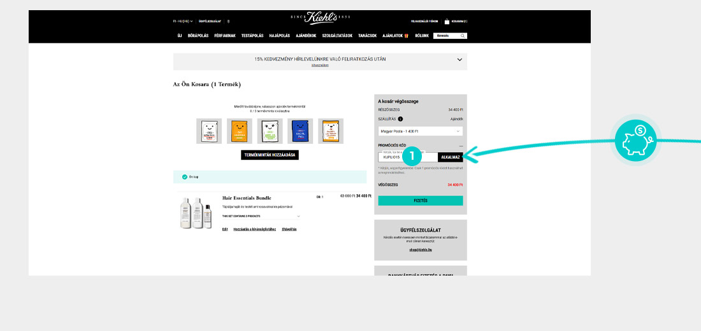Click the Hozzáadás a kívánságlistához link

click(x=254, y=229)
